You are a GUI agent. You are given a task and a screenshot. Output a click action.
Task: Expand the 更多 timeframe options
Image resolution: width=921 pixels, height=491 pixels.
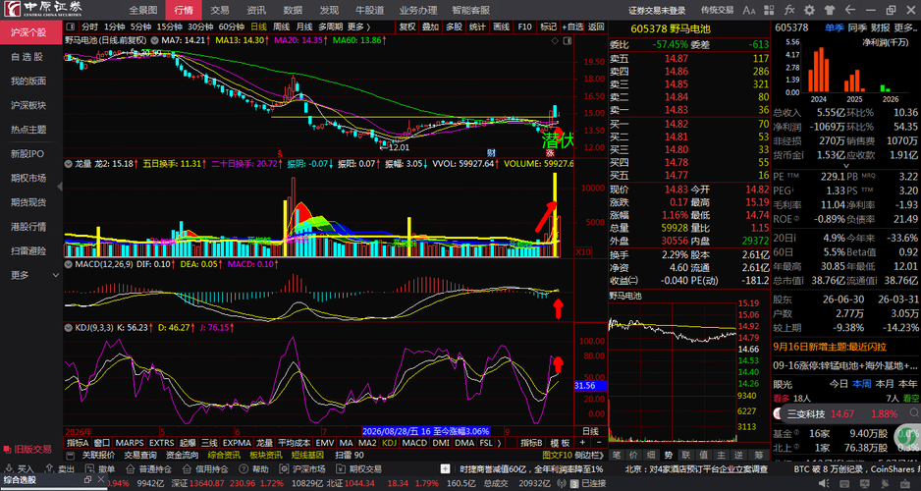coord(359,27)
